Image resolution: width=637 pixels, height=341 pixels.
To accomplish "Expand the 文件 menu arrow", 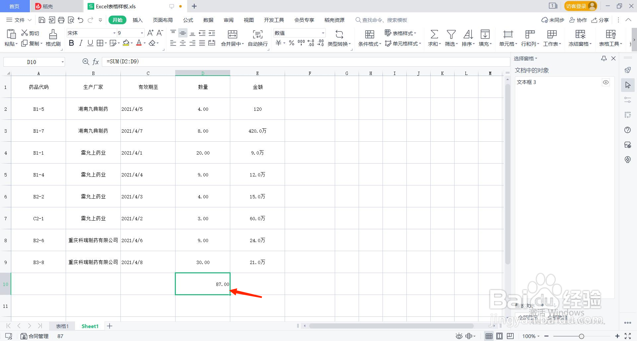I will (x=30, y=20).
